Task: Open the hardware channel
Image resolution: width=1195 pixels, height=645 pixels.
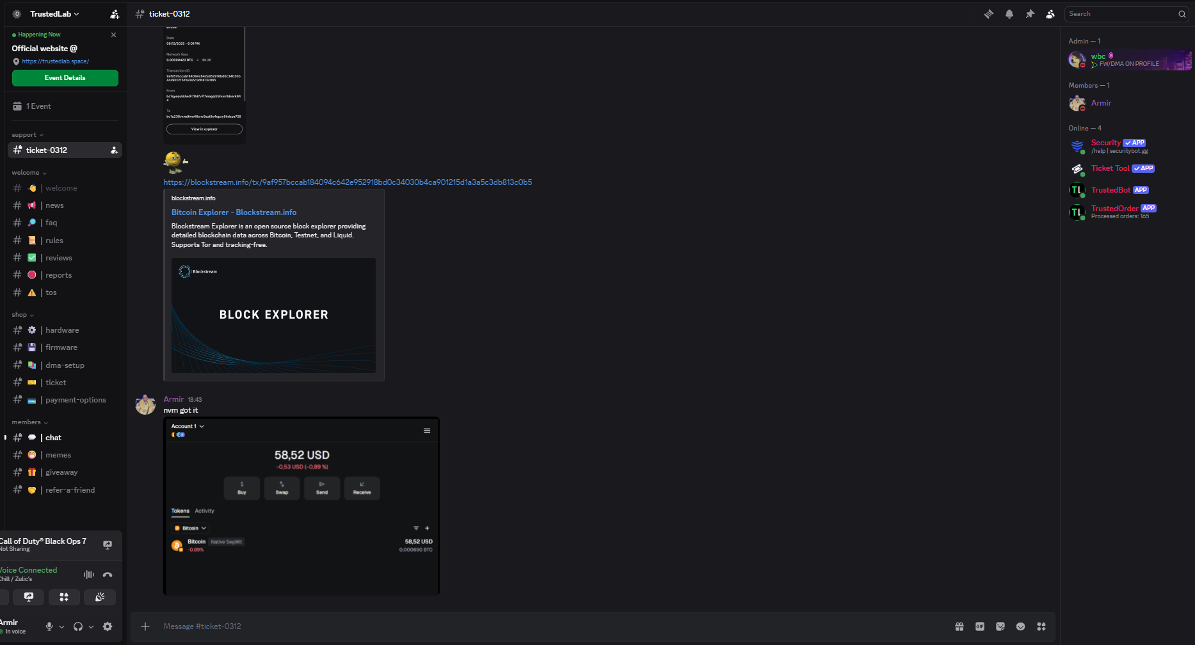Action: click(x=65, y=330)
